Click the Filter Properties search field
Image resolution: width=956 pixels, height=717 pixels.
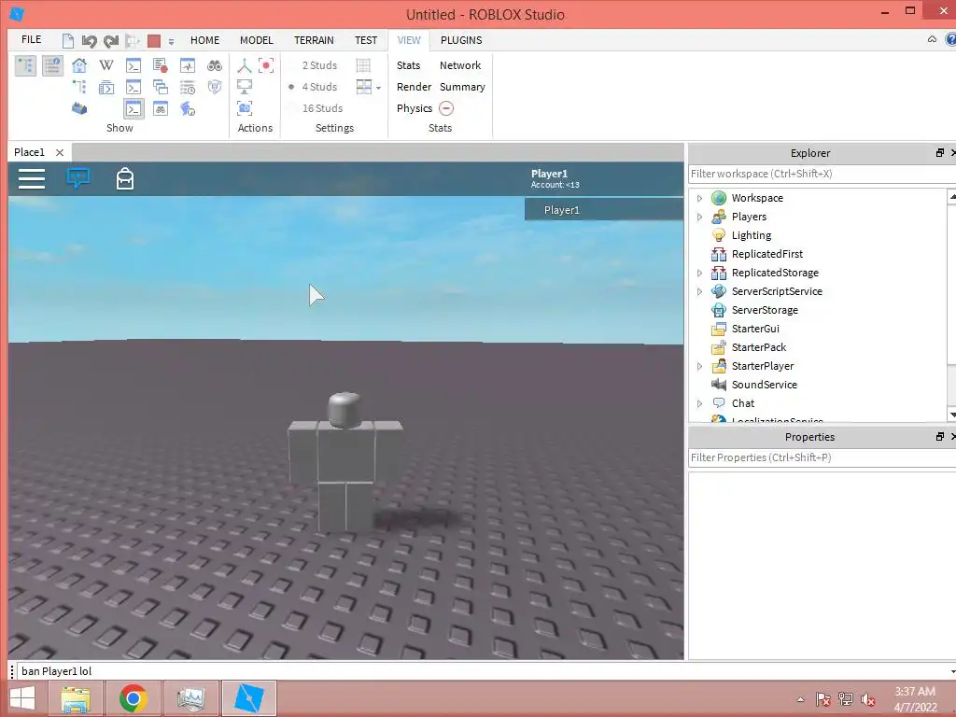point(822,457)
